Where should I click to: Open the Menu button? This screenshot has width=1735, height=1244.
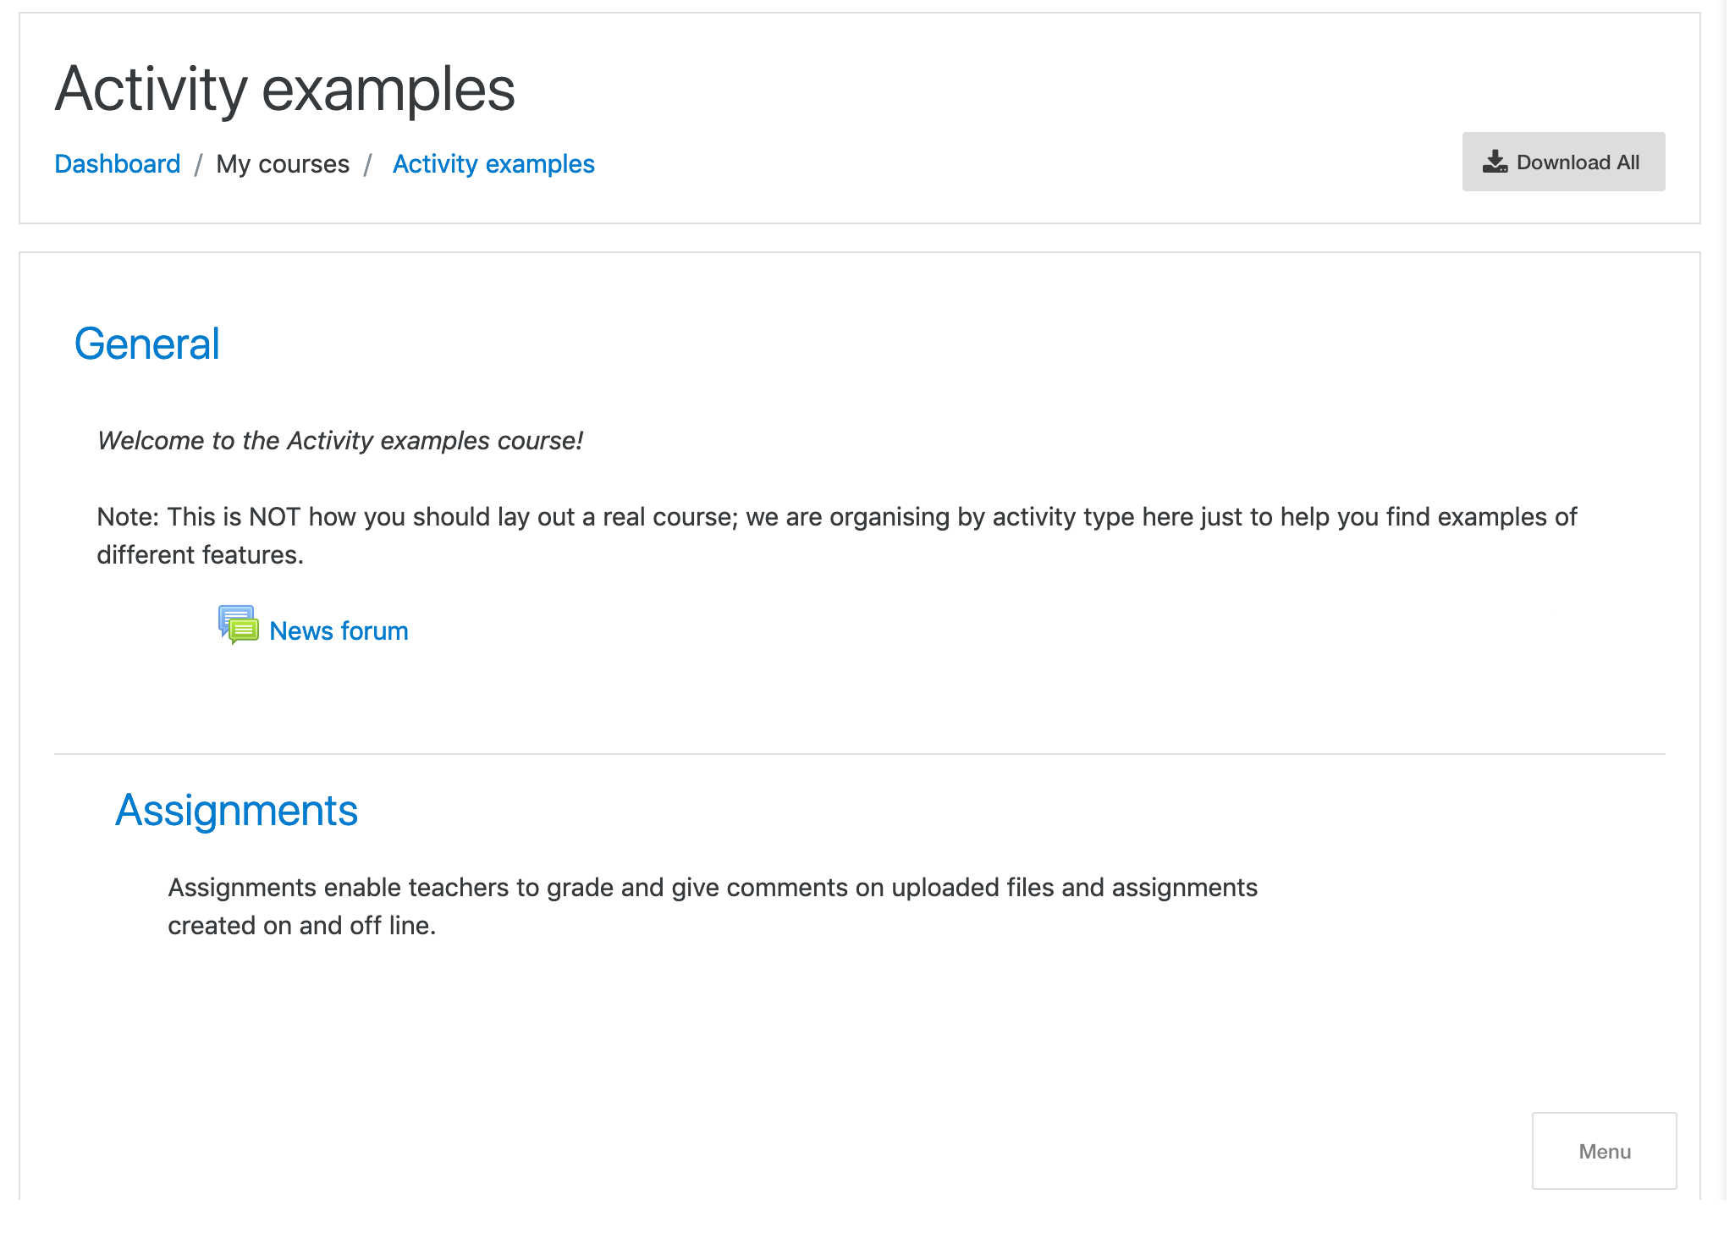(x=1604, y=1151)
